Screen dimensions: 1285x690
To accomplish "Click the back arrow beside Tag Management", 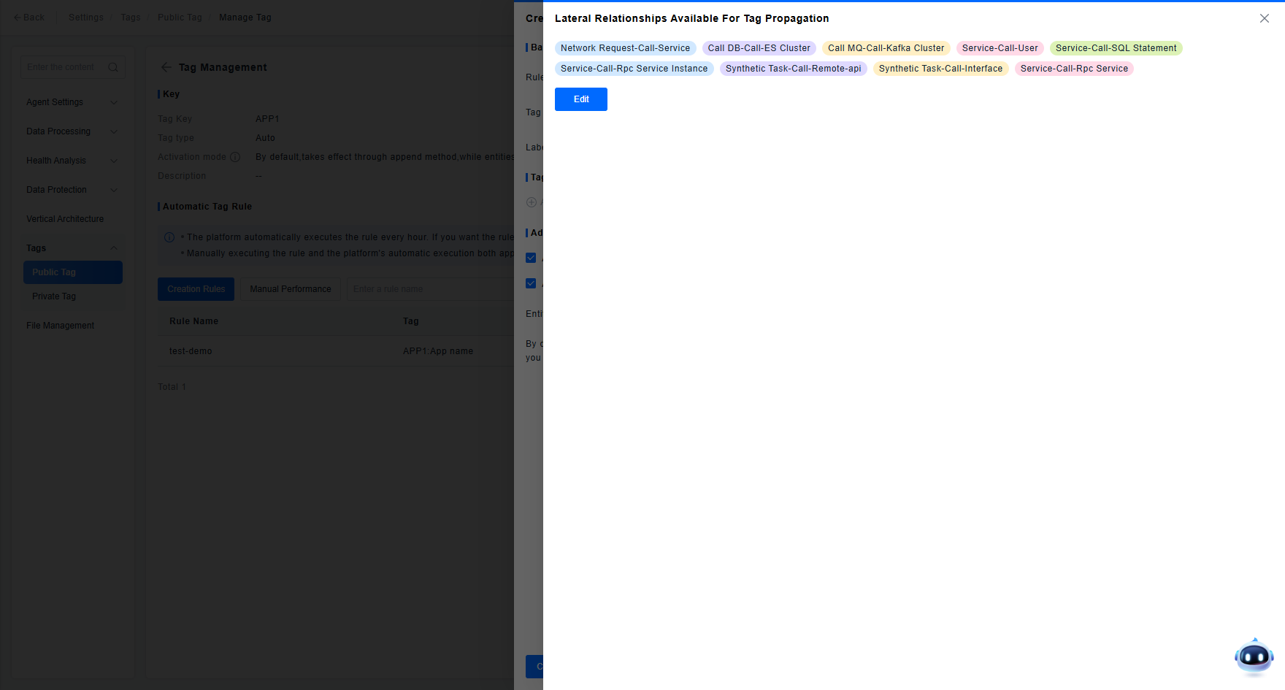I will 166,67.
